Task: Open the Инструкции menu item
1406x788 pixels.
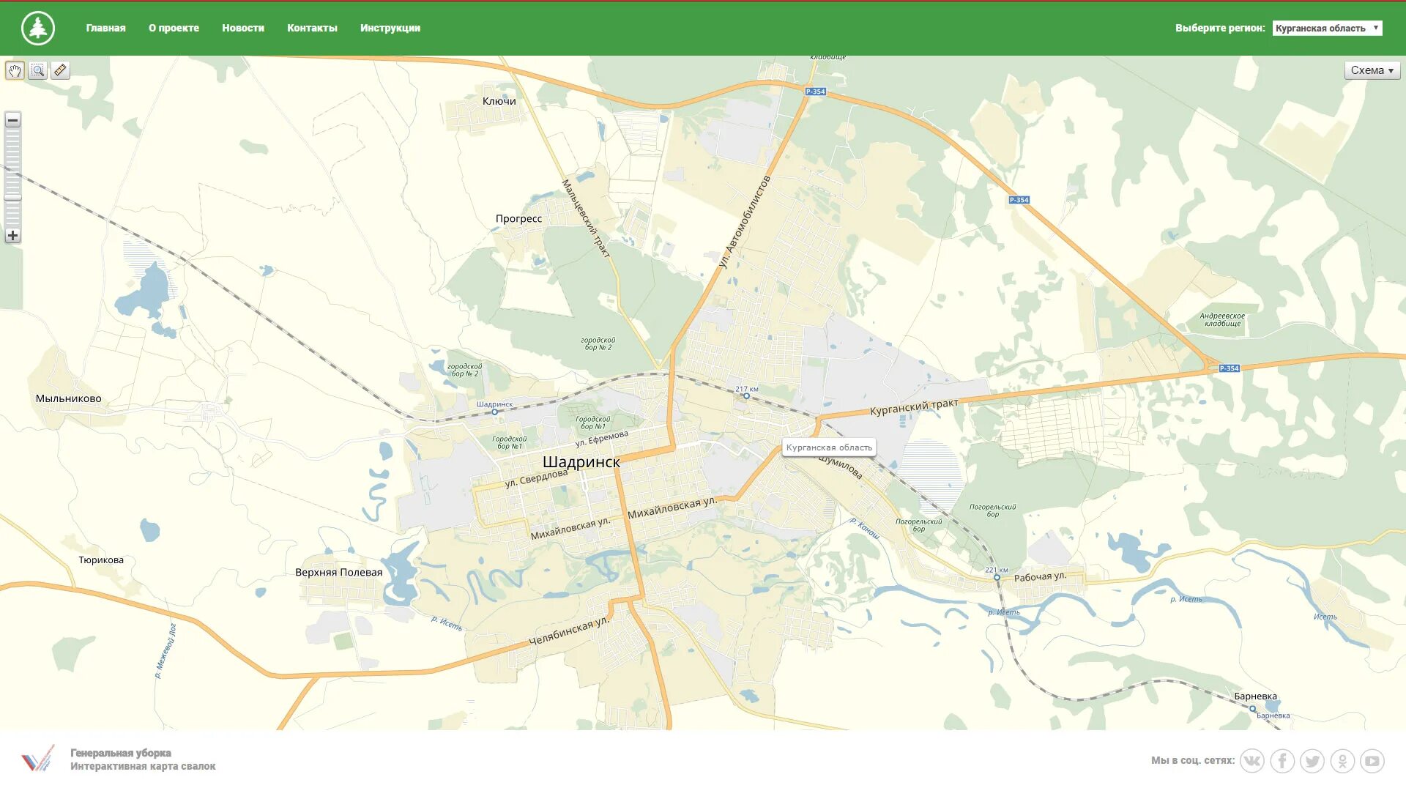Action: click(x=390, y=28)
